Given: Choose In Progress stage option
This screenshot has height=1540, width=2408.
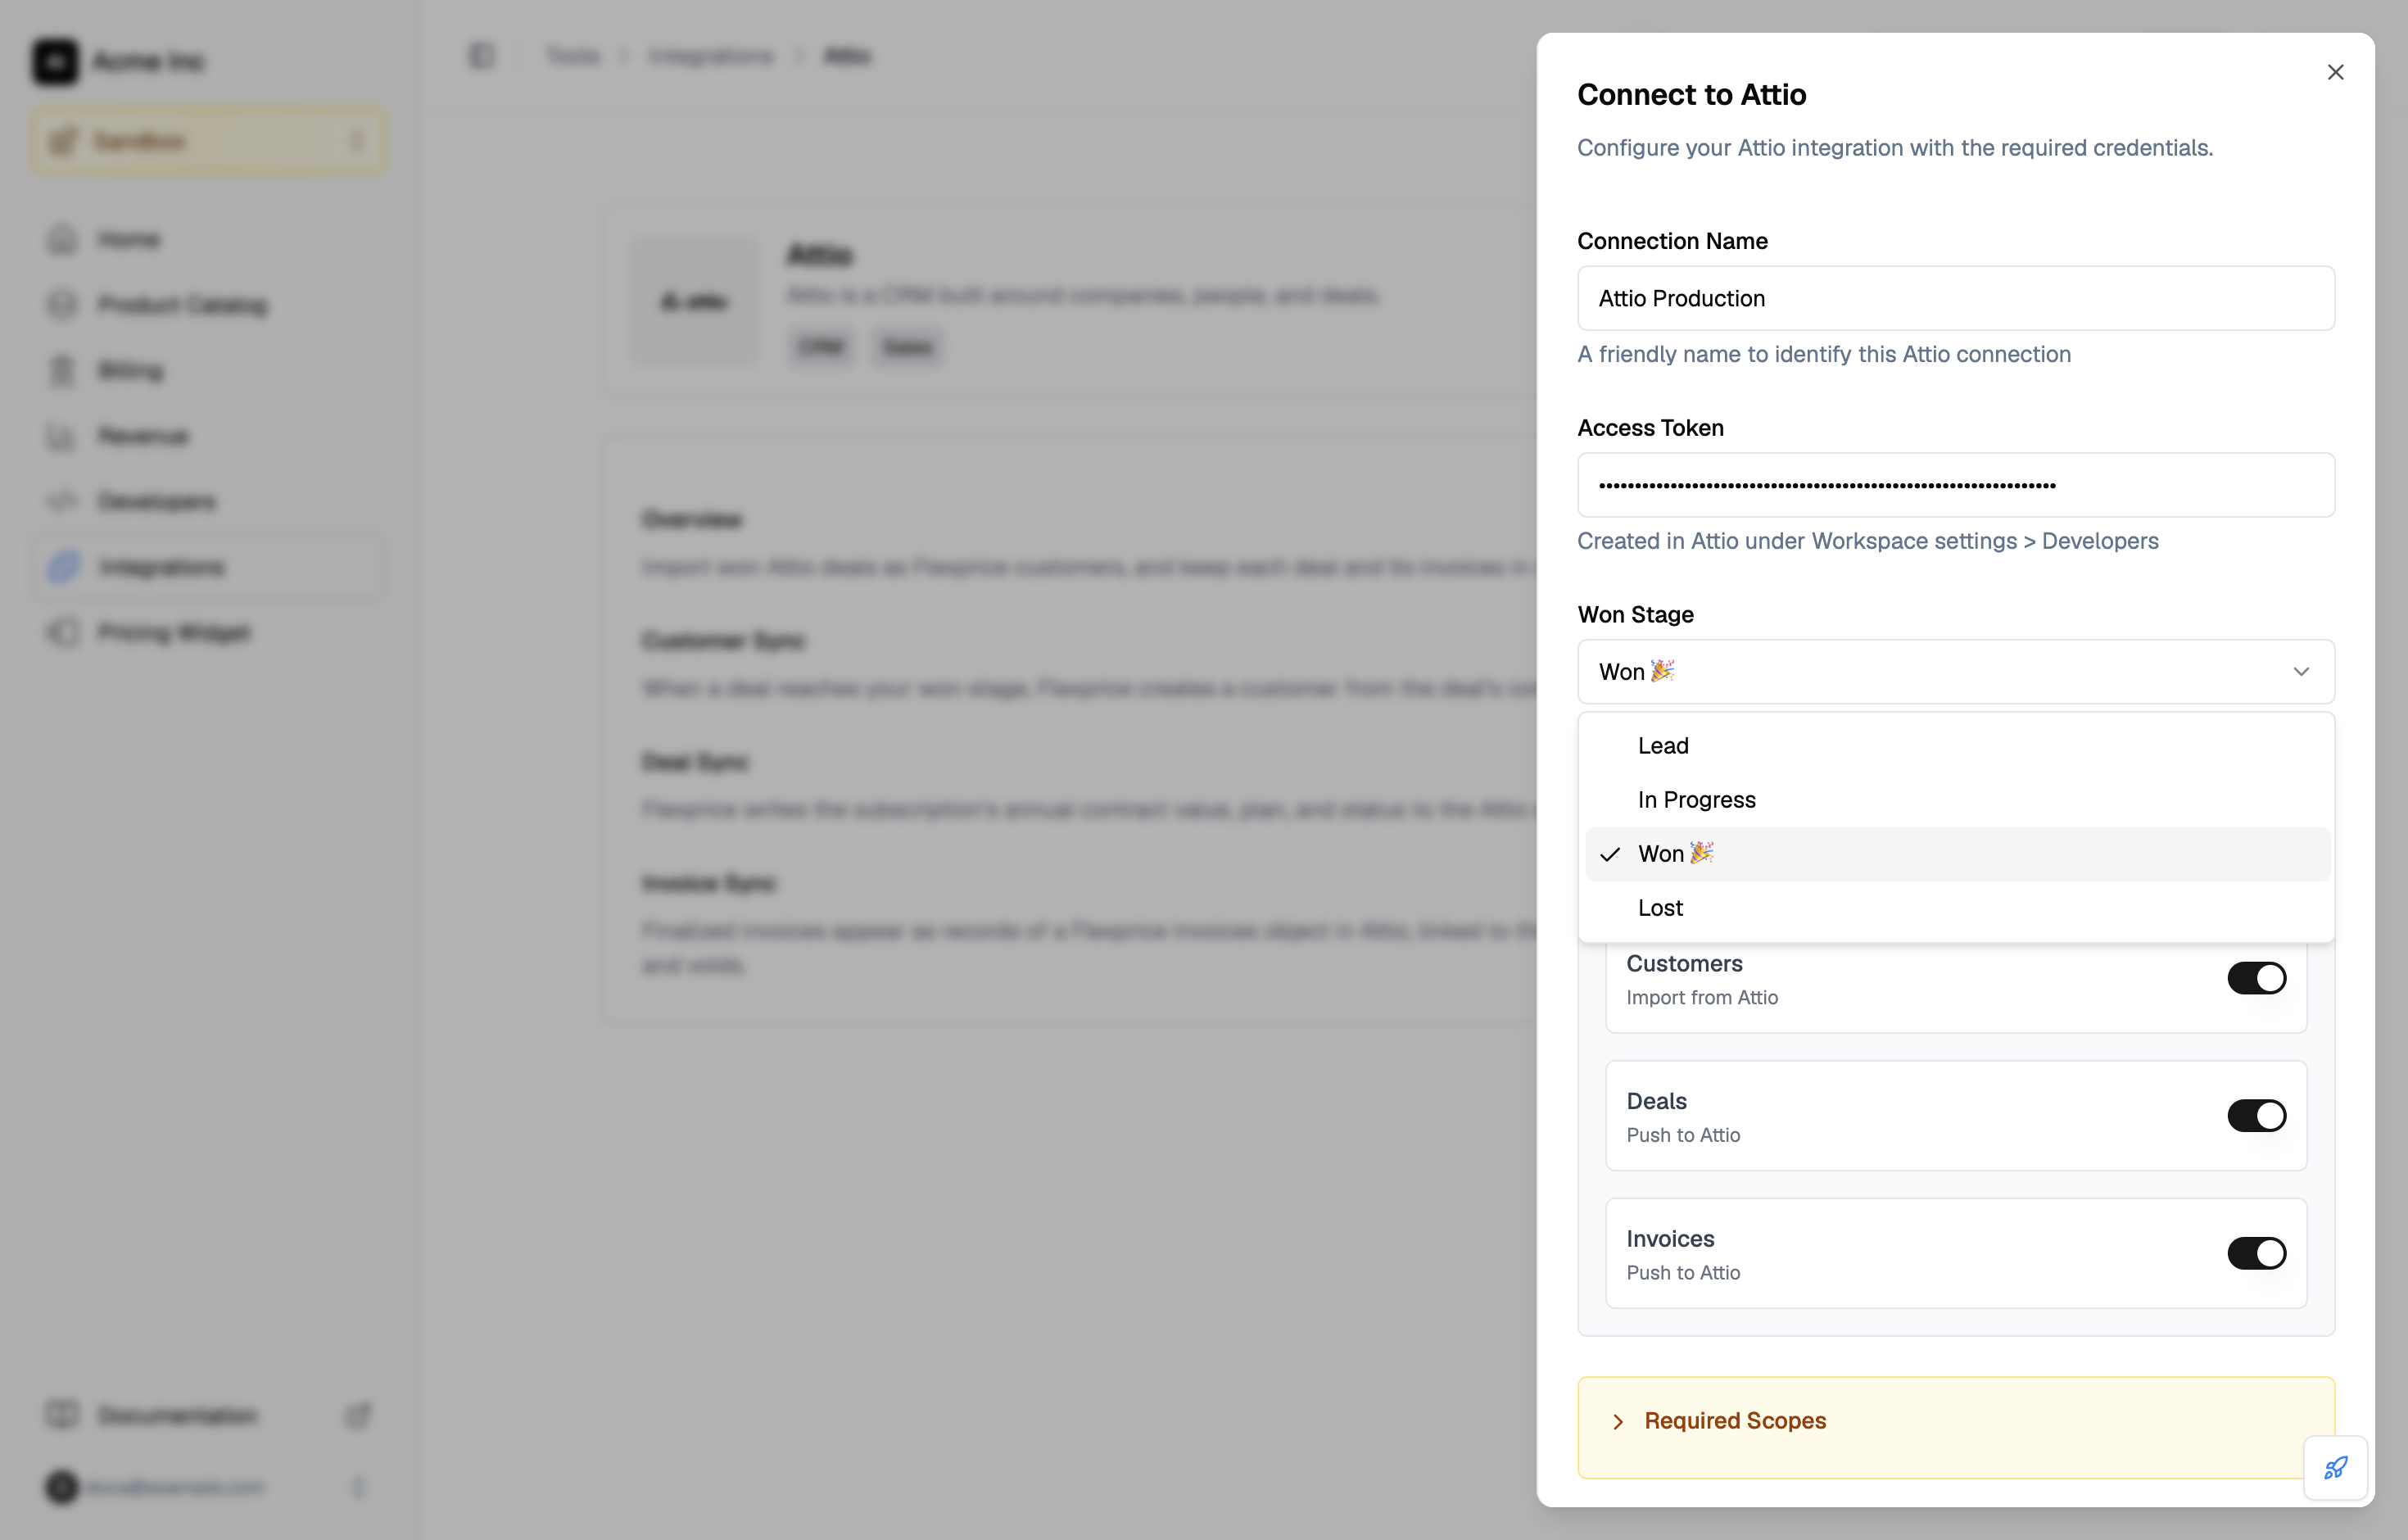Looking at the screenshot, I should (1957, 800).
